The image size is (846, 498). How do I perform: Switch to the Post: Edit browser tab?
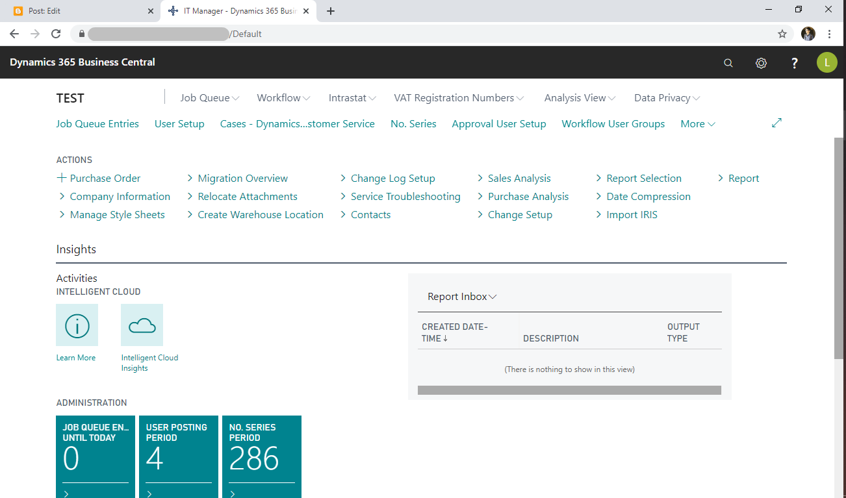point(81,11)
